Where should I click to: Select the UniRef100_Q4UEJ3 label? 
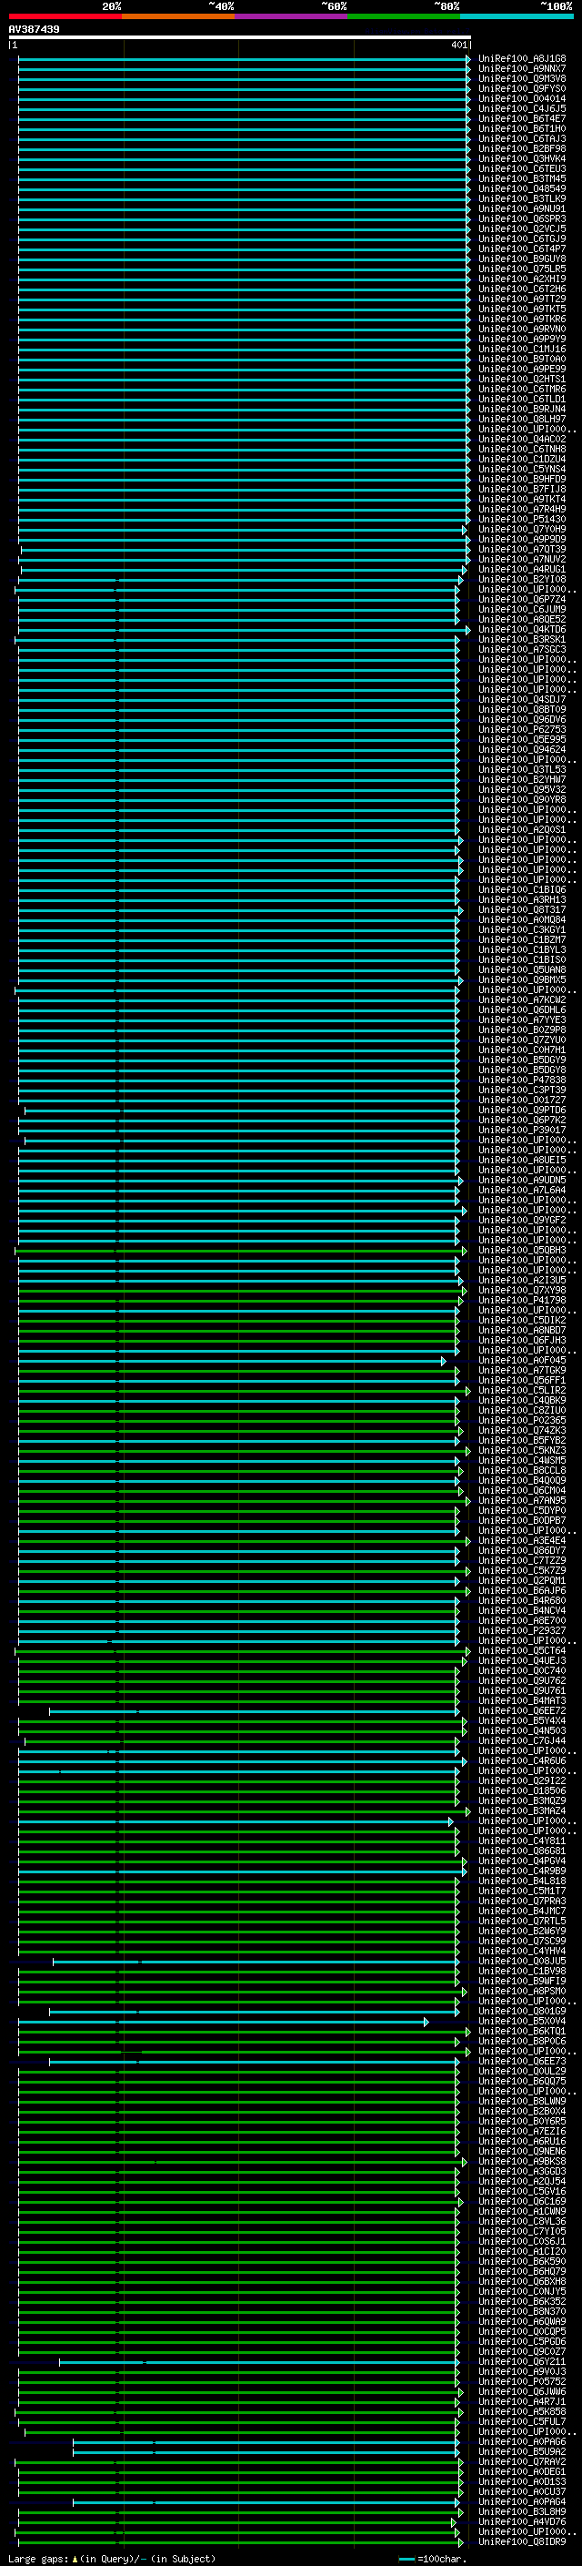coord(522,1660)
